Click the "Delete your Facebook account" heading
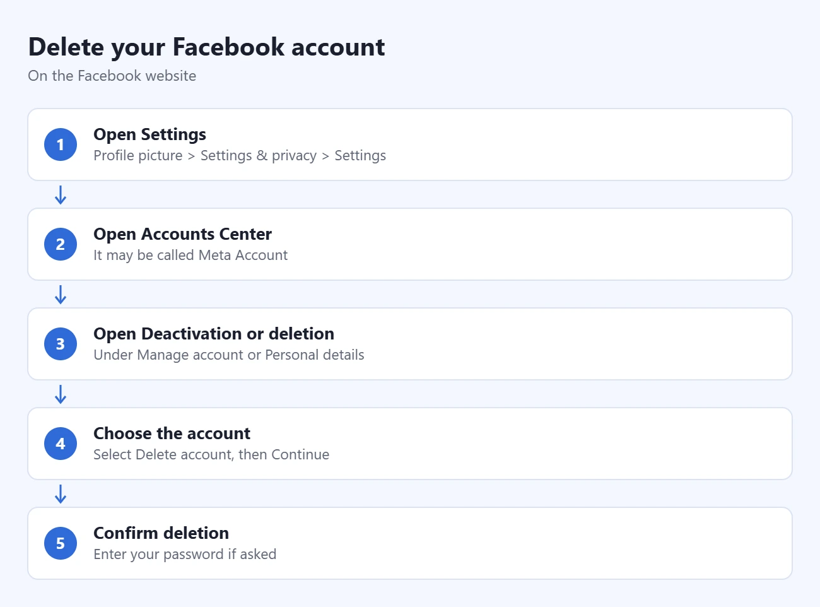The image size is (820, 607). coord(206,47)
